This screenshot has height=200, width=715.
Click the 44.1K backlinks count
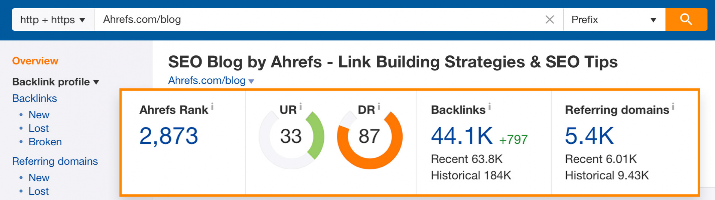[462, 136]
